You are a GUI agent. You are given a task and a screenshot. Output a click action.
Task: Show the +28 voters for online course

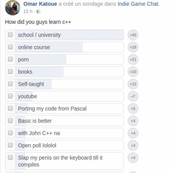tap(133, 47)
